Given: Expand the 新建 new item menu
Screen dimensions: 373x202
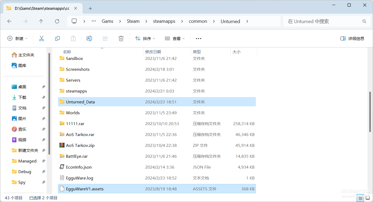Looking at the screenshot, I should click(x=17, y=38).
